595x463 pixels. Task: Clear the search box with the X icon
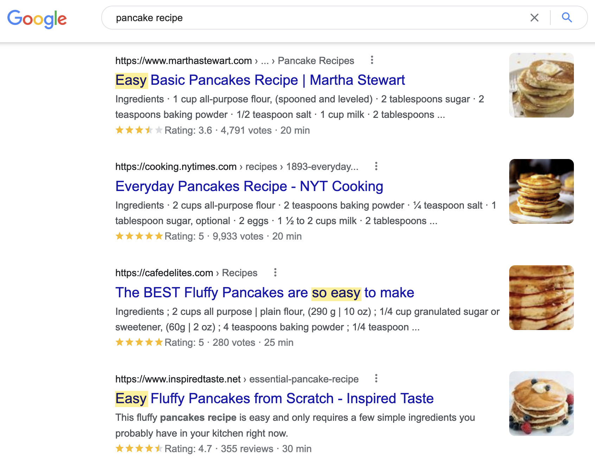534,17
